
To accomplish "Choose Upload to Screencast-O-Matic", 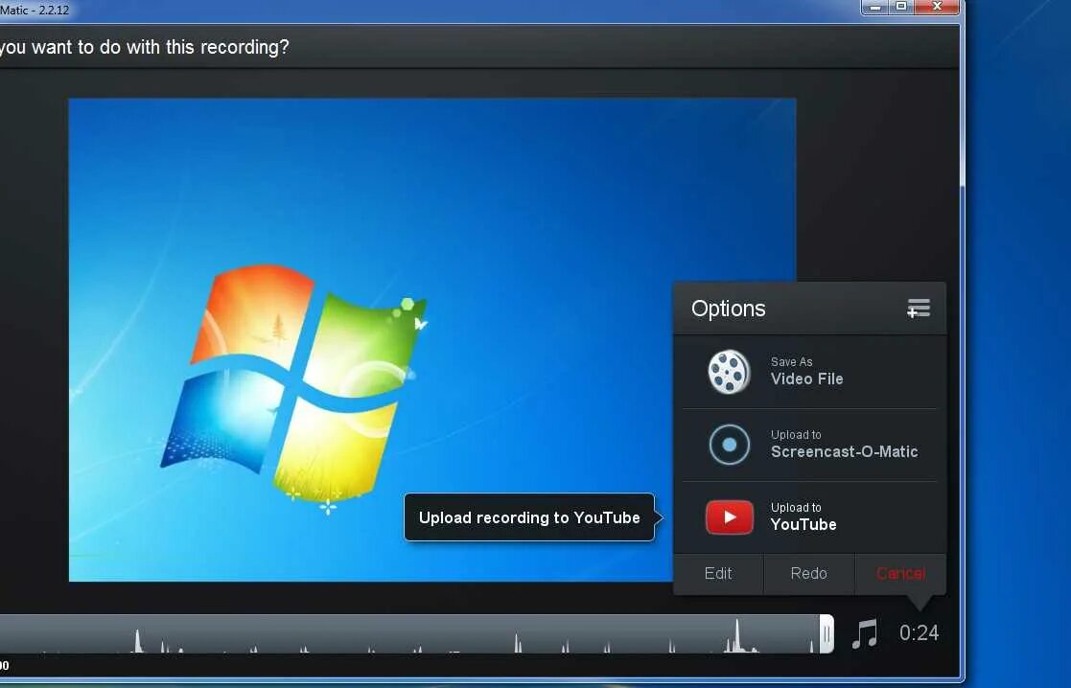I will (810, 445).
